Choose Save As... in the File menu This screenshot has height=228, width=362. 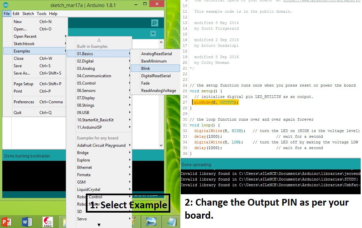[x=35, y=73]
